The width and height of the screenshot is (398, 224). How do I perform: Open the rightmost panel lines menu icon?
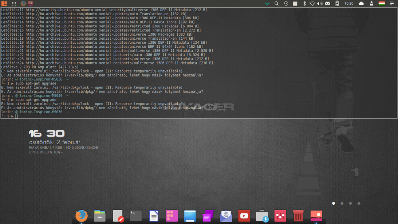[392, 4]
